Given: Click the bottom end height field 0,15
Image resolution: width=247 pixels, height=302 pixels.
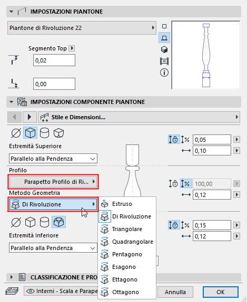Looking at the screenshot, I should pos(212,225).
